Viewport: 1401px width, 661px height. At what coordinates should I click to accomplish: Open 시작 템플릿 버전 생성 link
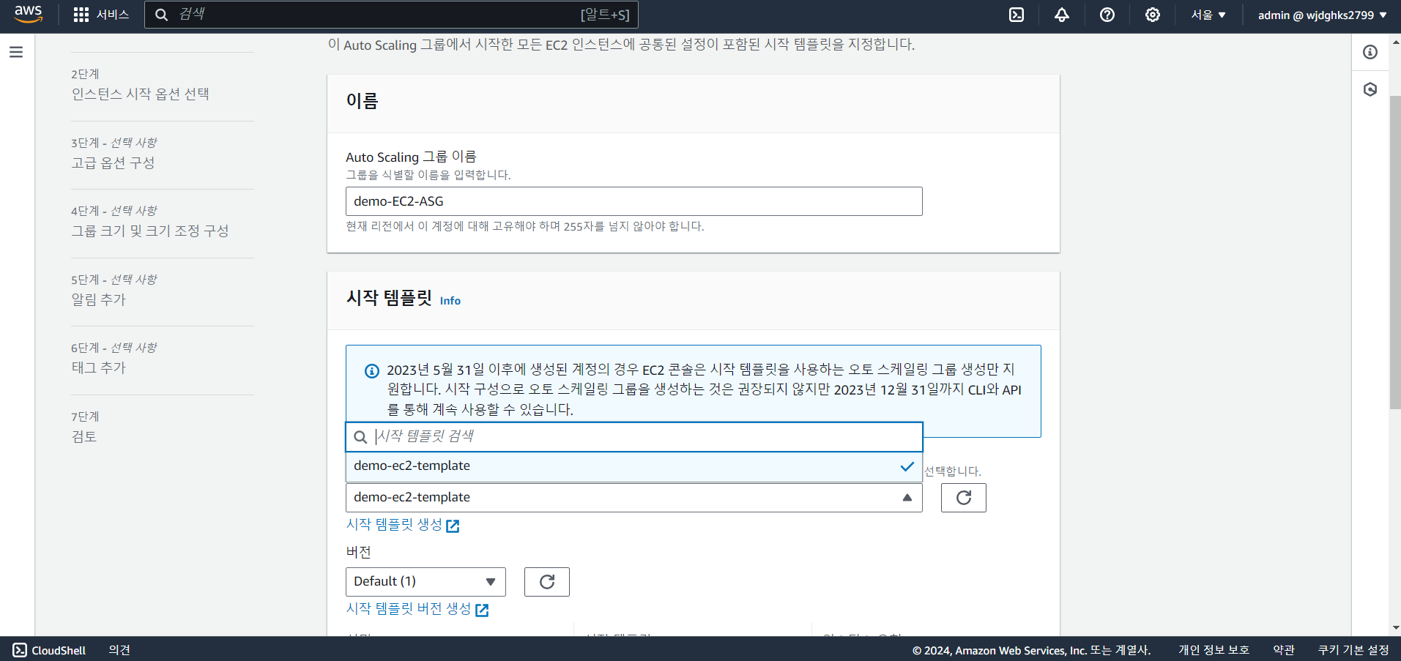pyautogui.click(x=417, y=609)
